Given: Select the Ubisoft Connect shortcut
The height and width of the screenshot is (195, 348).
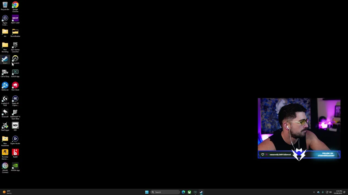Looking at the screenshot, I should (x=5, y=168).
